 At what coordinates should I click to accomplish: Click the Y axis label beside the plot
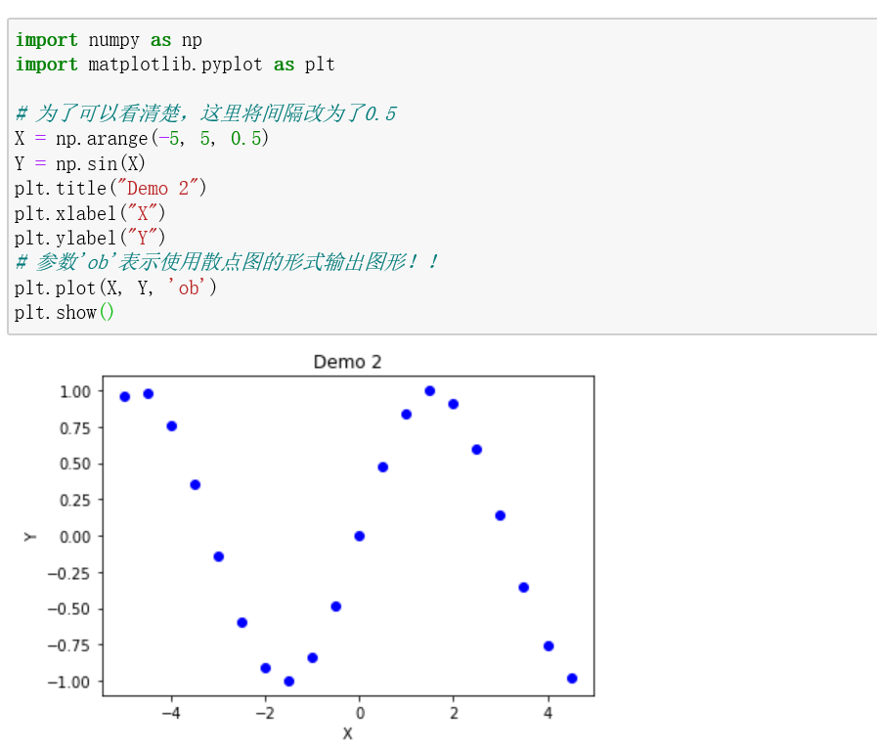tap(30, 536)
